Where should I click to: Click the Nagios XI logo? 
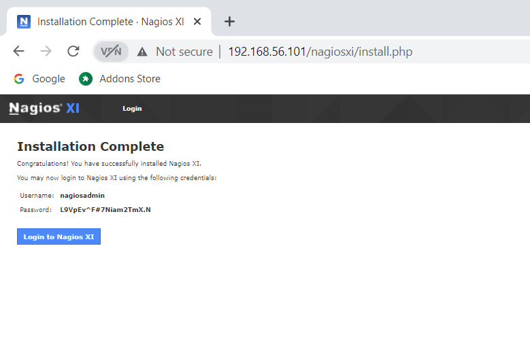pos(44,108)
